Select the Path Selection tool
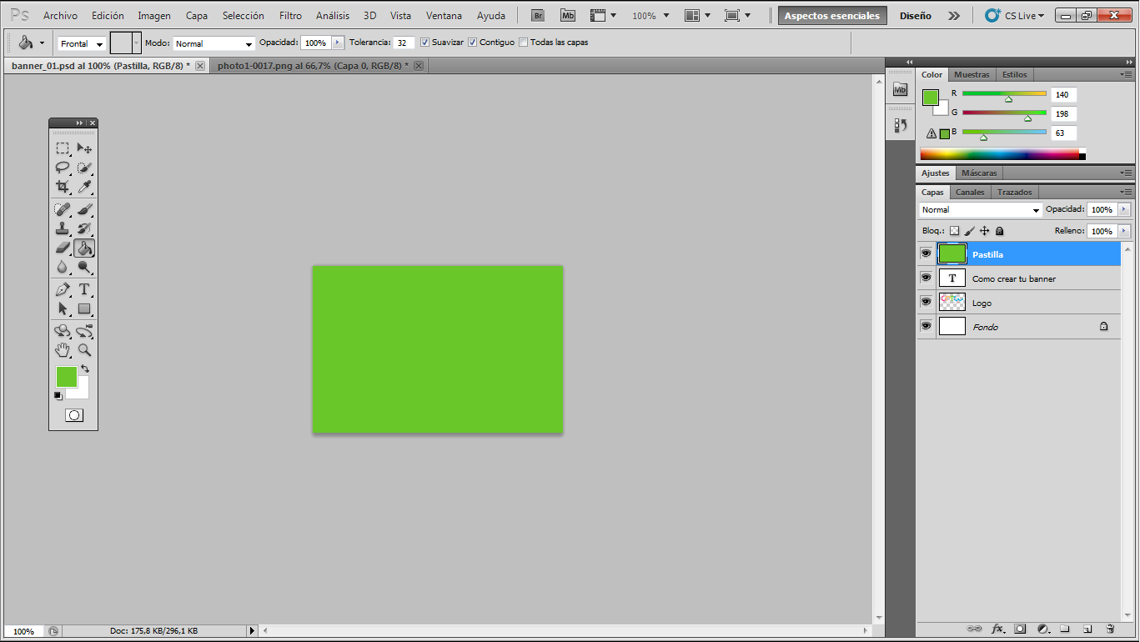 [x=63, y=308]
